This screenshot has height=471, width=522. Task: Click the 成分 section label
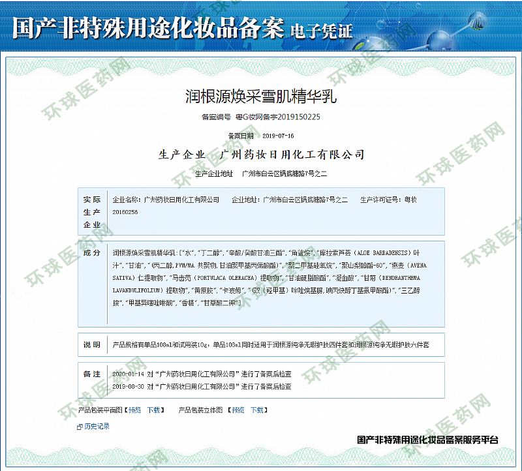pos(92,253)
